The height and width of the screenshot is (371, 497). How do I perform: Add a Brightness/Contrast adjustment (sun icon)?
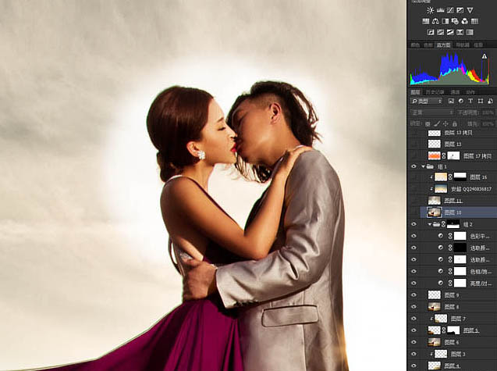click(x=430, y=10)
